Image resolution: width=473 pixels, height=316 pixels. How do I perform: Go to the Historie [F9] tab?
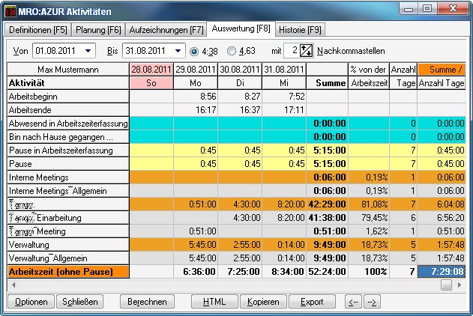300,30
